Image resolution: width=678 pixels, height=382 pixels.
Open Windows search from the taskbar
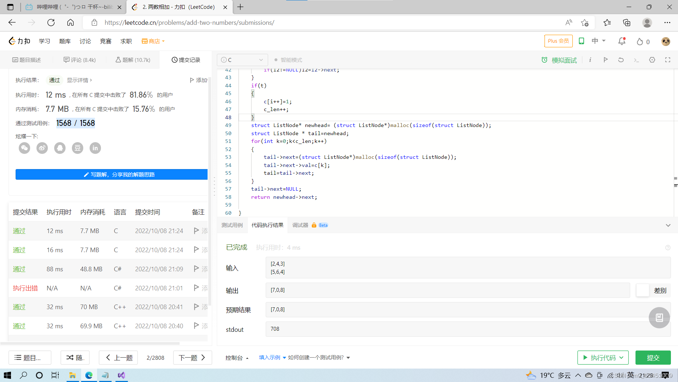pos(23,375)
